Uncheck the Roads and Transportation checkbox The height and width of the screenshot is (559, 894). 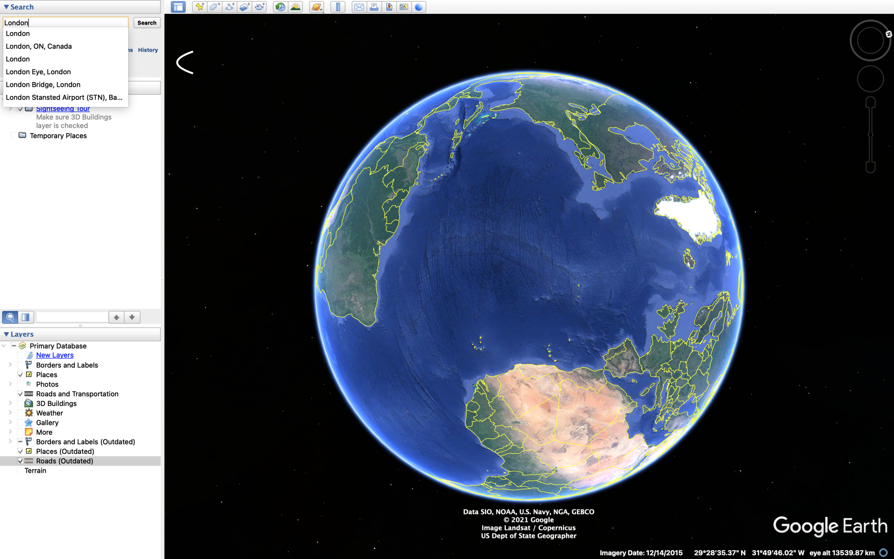(x=20, y=394)
